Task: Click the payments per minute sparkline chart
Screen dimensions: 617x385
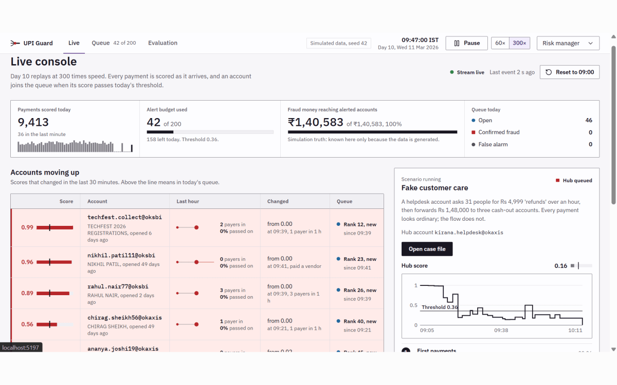Action: 76,147
